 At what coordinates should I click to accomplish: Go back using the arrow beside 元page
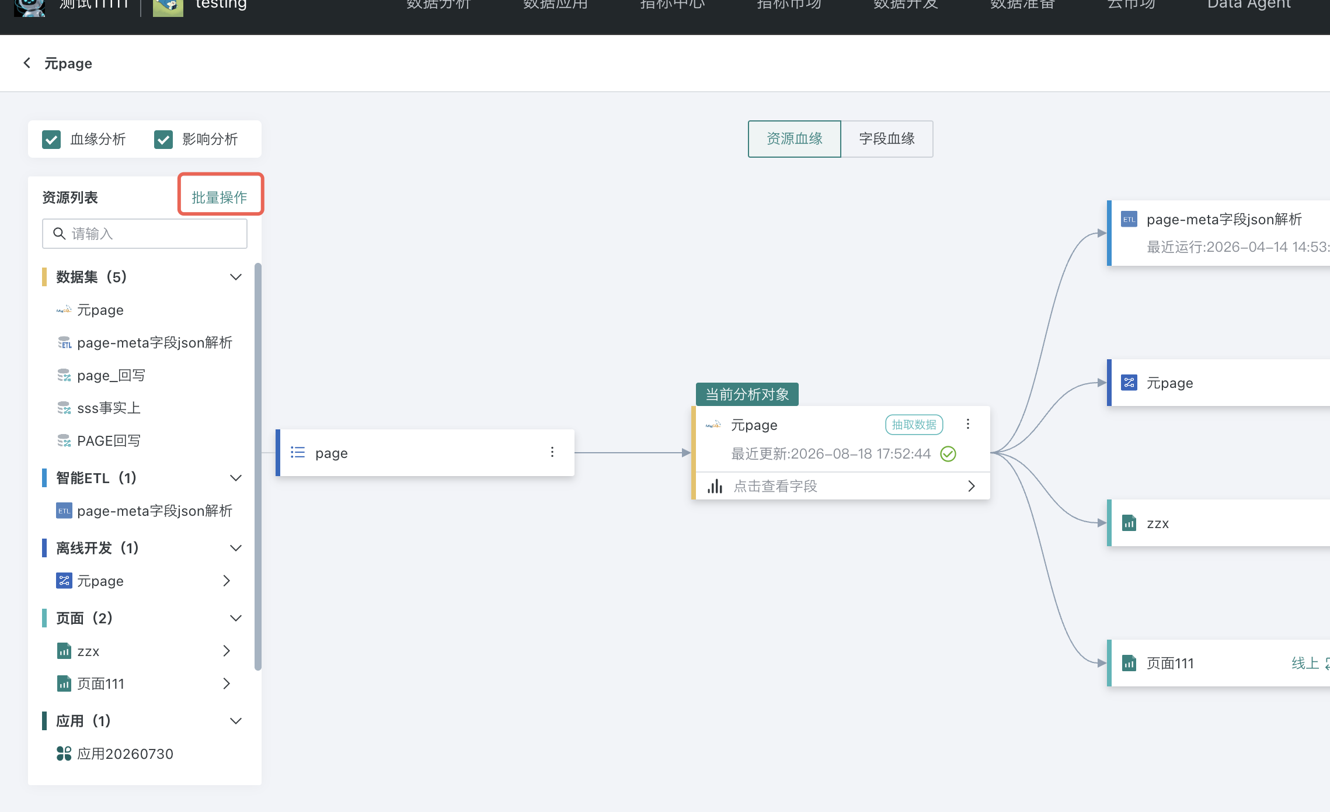pyautogui.click(x=27, y=63)
